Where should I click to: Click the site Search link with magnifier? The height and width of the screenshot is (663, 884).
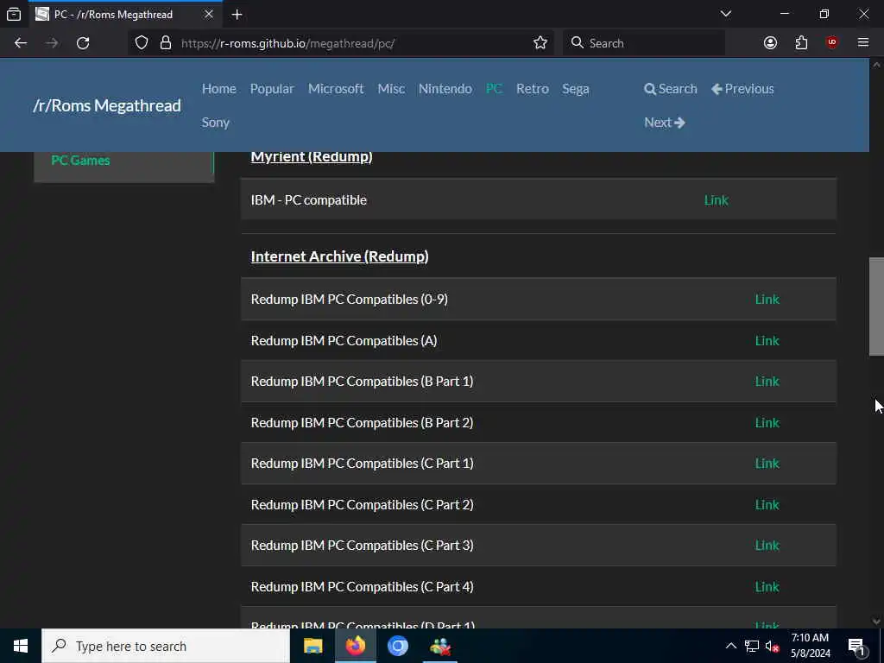click(670, 89)
